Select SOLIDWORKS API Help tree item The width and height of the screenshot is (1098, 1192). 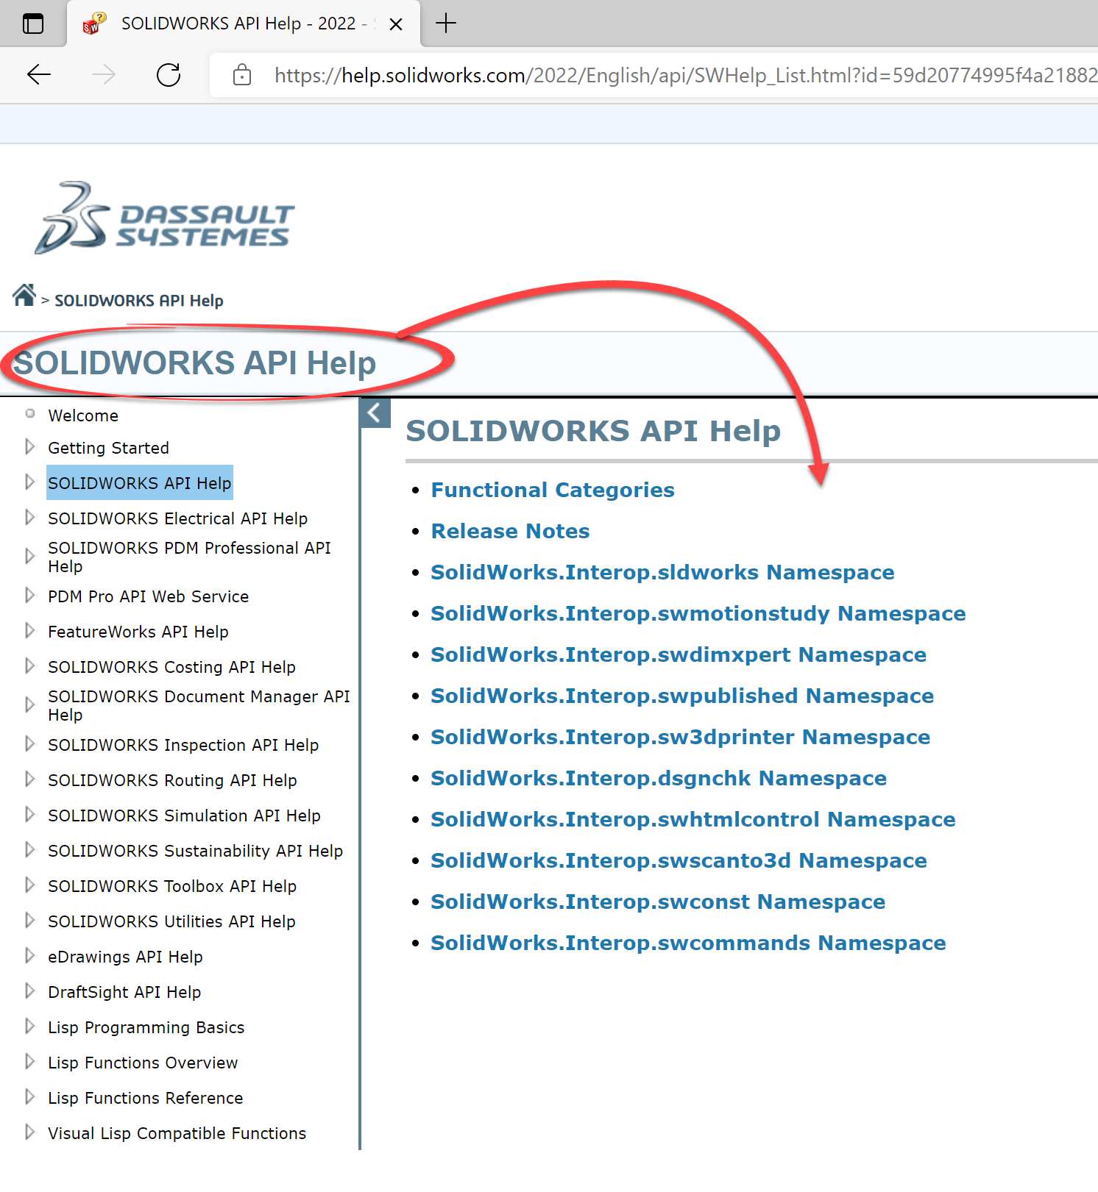140,483
